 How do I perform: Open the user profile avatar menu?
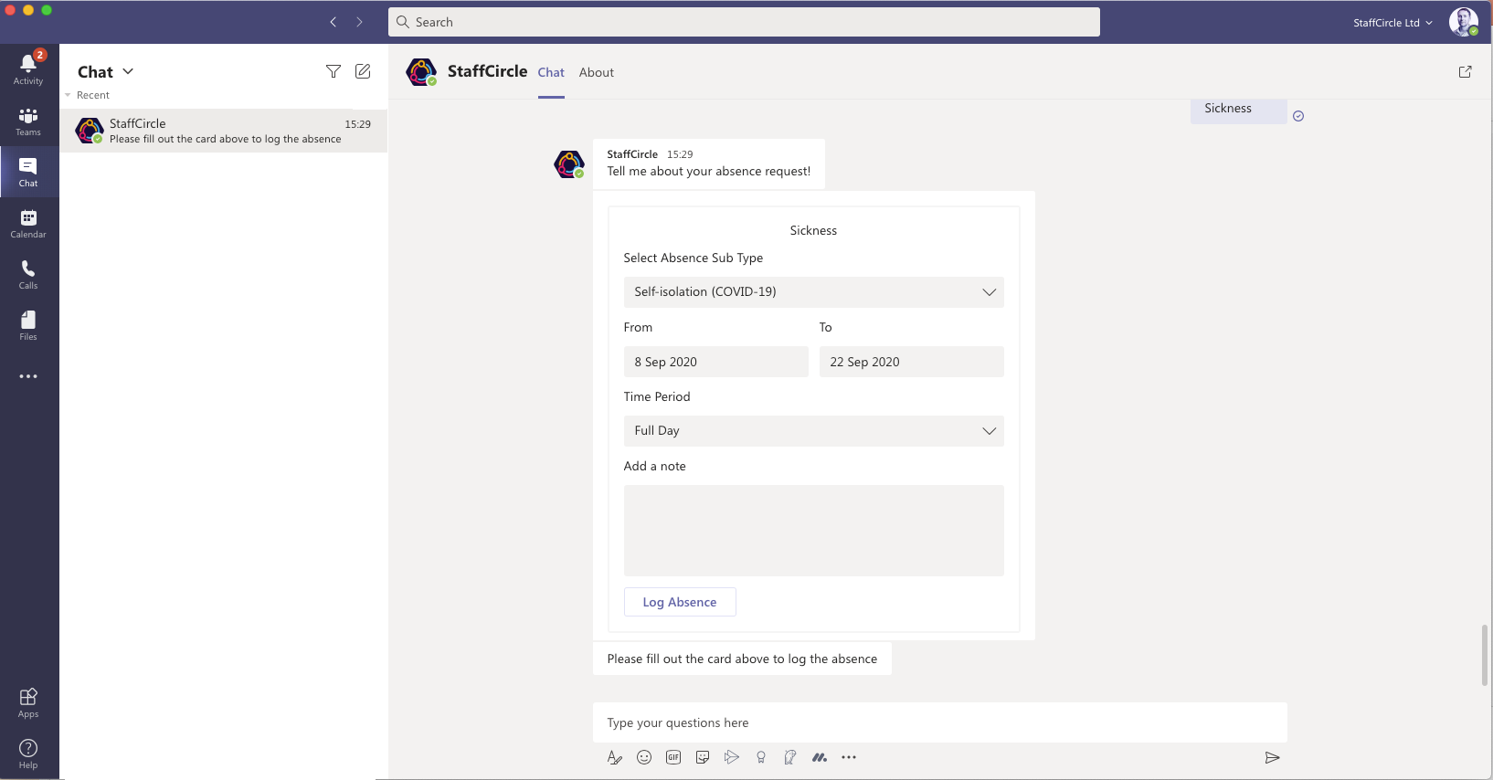pos(1463,22)
